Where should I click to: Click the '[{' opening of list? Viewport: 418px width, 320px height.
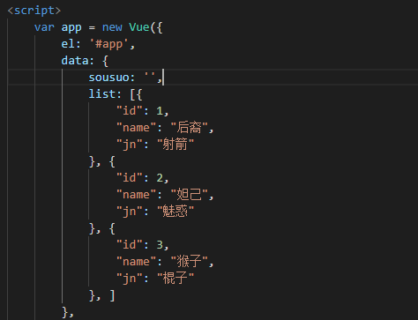(x=136, y=94)
